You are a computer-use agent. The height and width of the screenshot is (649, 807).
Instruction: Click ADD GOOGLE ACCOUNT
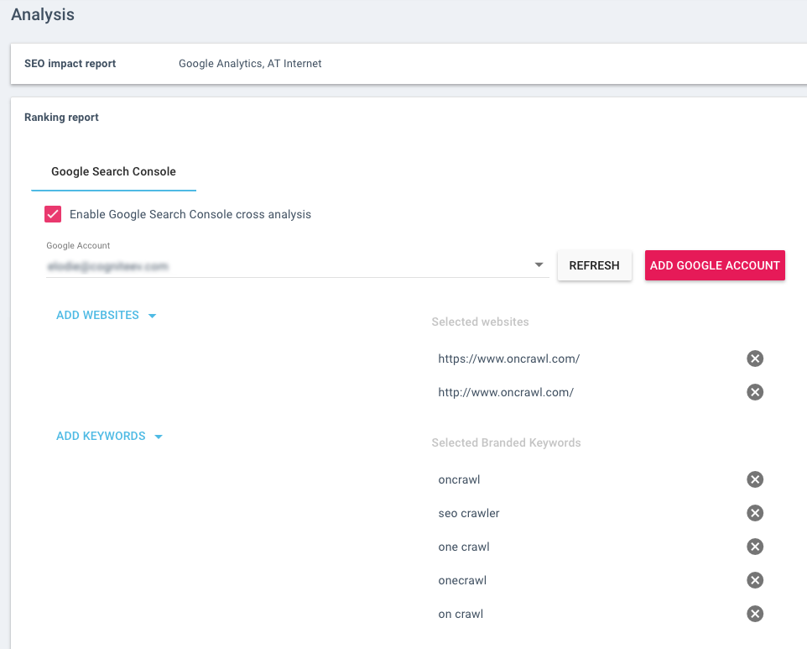(x=714, y=264)
